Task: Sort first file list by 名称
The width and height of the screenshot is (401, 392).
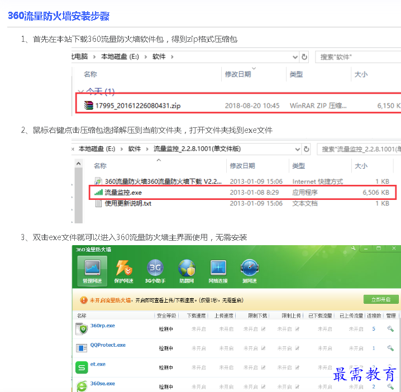Action: click(90, 74)
